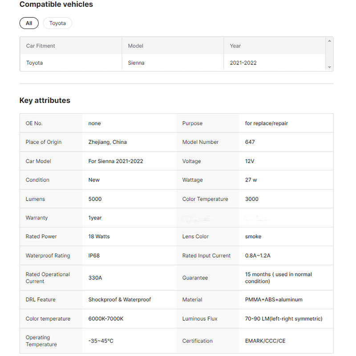The width and height of the screenshot is (356, 356).
Task: Click the Lumens label
Action: (x=36, y=199)
